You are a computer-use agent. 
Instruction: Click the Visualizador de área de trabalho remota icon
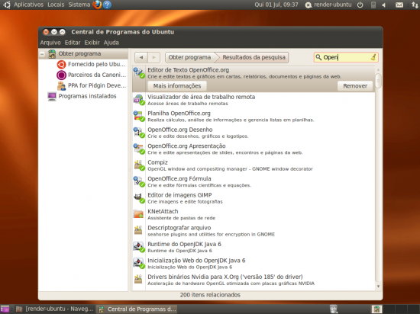click(139, 100)
